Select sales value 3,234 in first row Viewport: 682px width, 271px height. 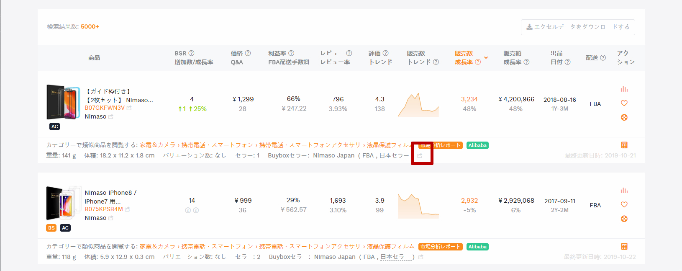469,99
